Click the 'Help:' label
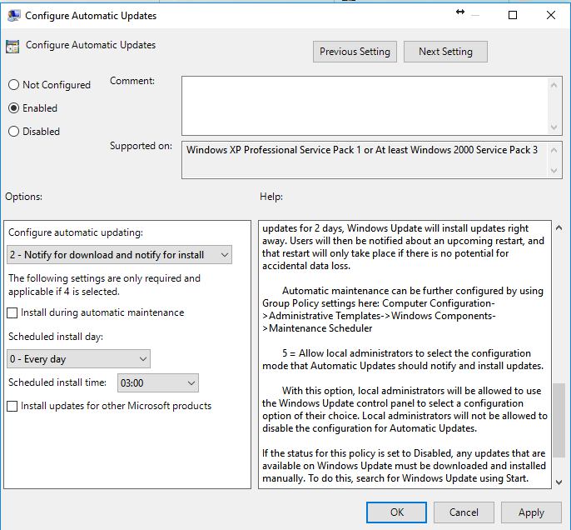571x530 pixels. tap(271, 197)
